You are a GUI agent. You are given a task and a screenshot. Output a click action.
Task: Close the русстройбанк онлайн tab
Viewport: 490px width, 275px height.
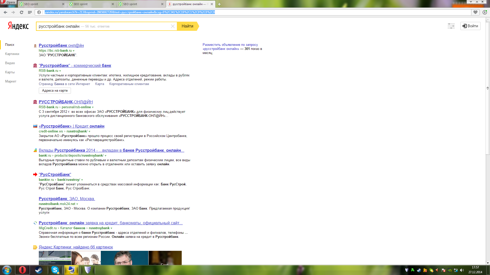(x=212, y=4)
